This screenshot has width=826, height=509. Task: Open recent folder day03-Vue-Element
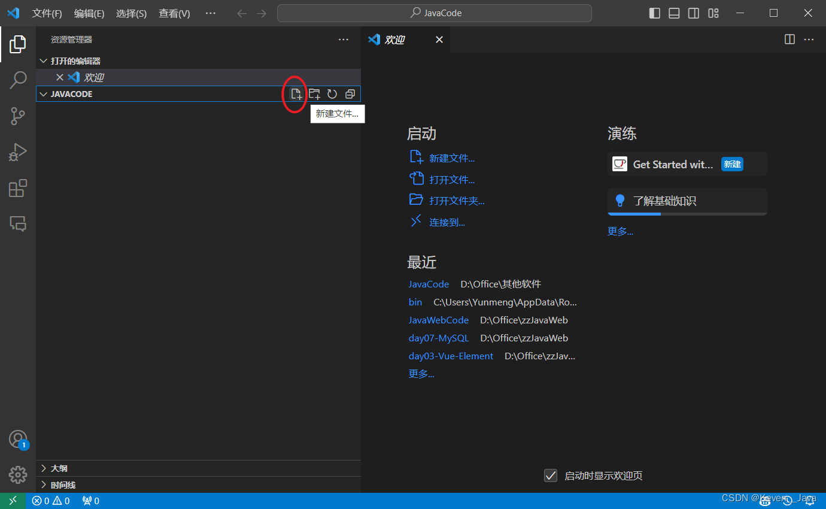[451, 356]
